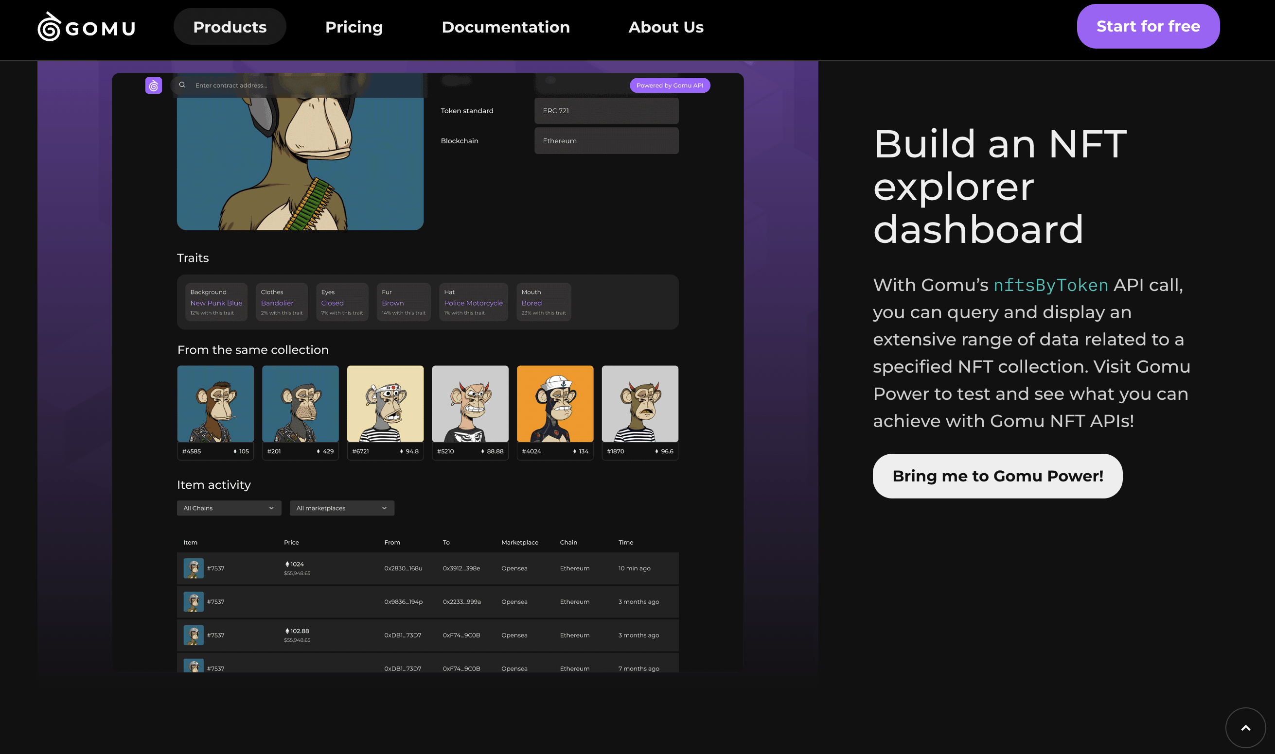Click Bring me to Gomu Power button
The width and height of the screenshot is (1275, 754).
click(998, 476)
